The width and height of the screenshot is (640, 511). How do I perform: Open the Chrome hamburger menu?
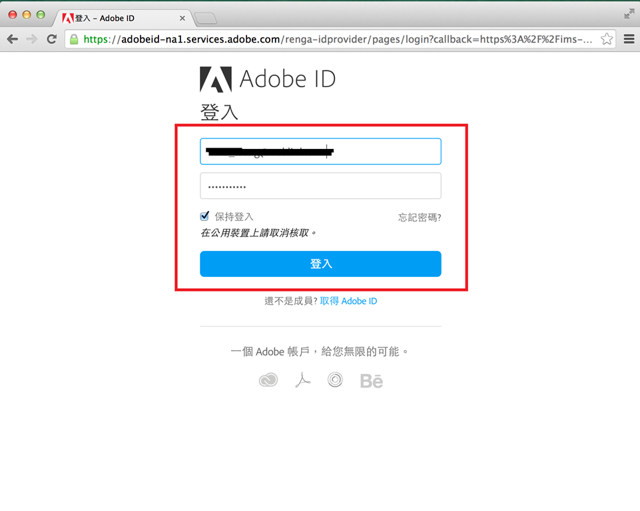pos(629,39)
